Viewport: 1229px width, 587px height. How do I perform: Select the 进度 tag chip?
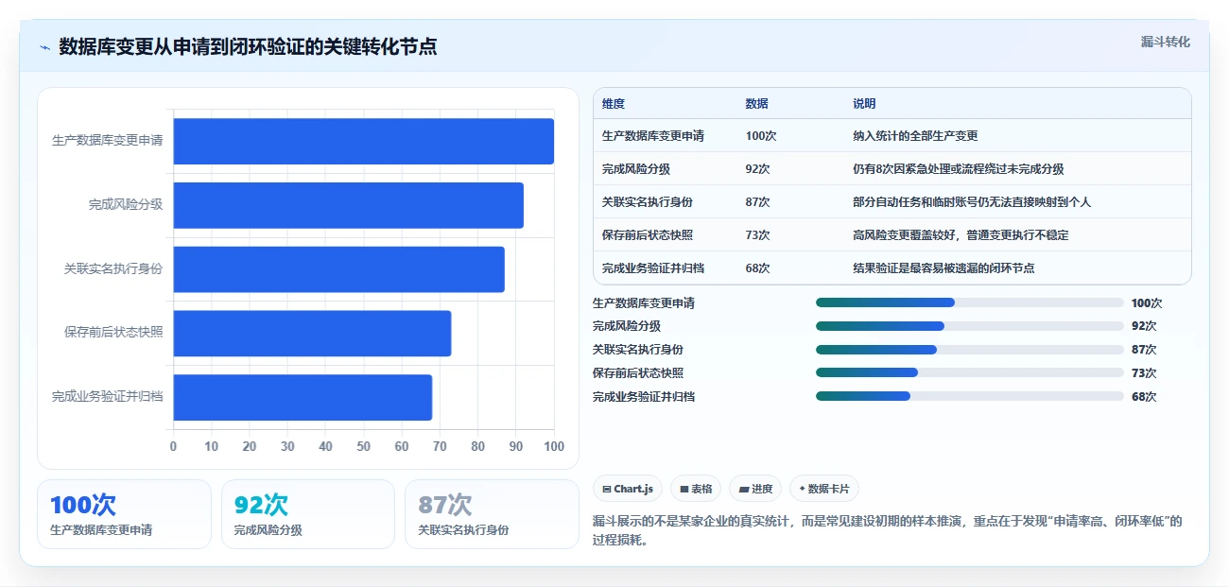coord(755,489)
